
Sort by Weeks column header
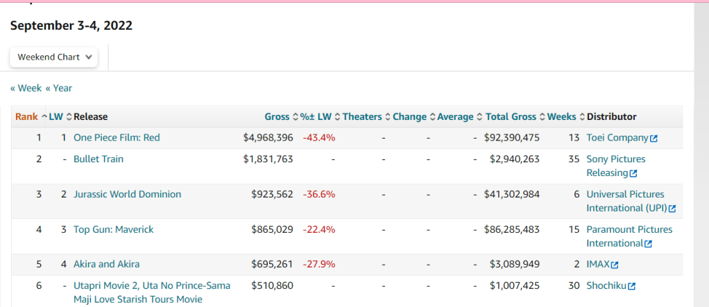[561, 117]
